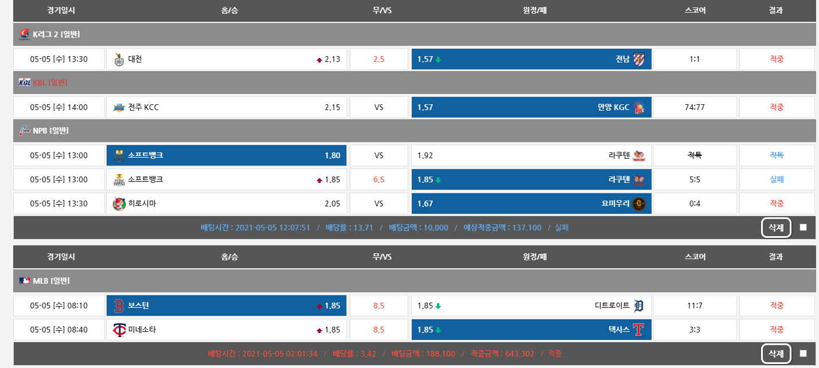This screenshot has height=368, width=819.
Task: Select the 히로시마 Carp logo
Action: tap(119, 203)
